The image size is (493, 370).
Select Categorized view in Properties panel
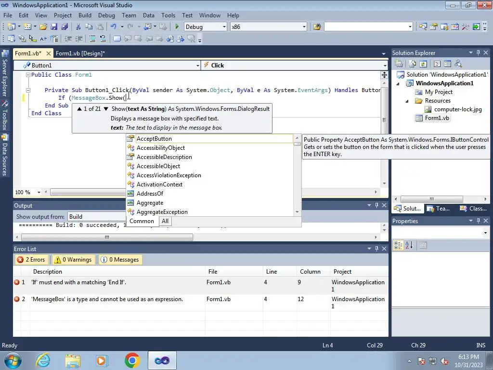398,245
